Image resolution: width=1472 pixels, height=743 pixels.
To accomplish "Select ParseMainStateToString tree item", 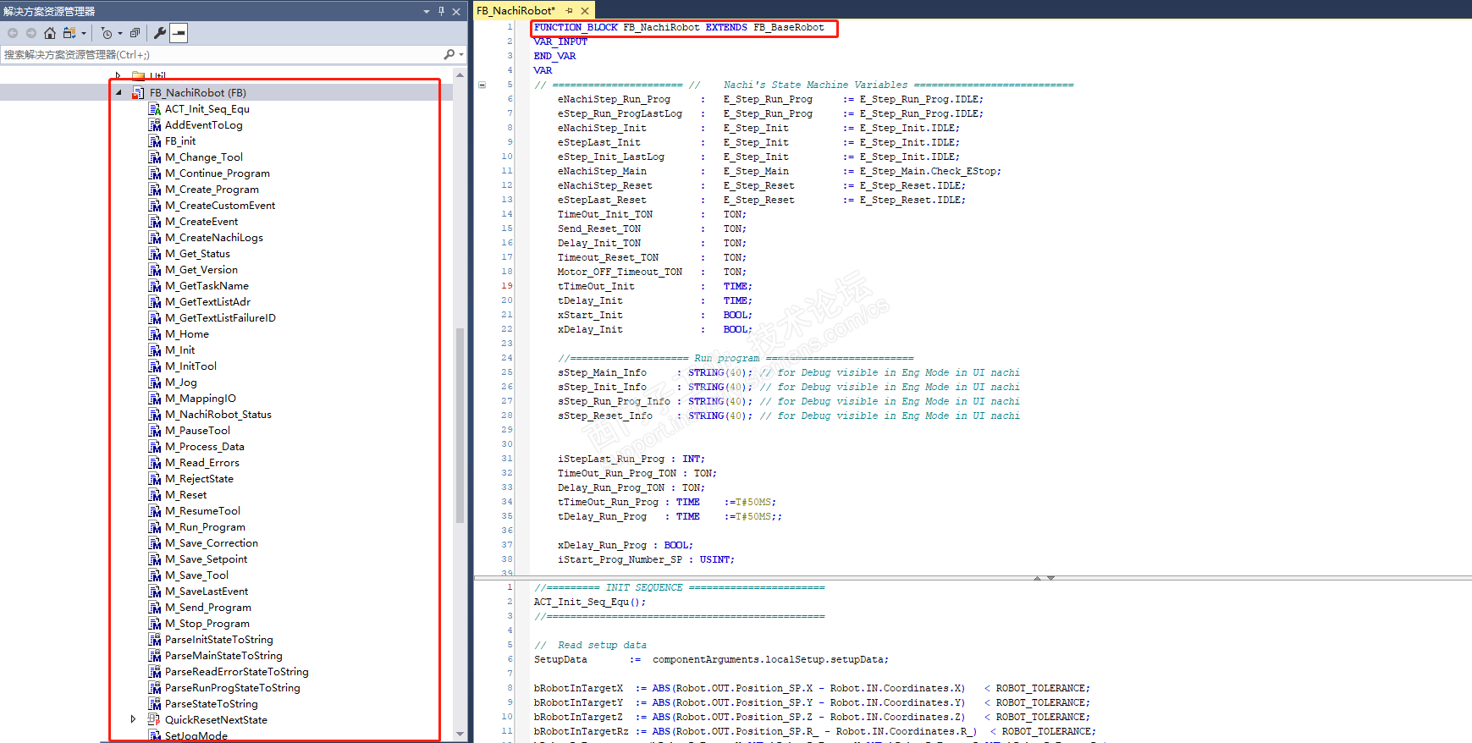I will click(x=223, y=656).
